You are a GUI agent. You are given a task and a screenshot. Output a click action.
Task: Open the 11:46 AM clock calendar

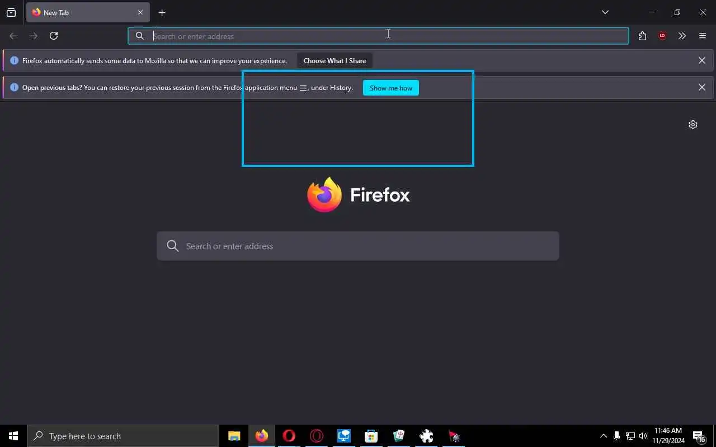[668, 436]
